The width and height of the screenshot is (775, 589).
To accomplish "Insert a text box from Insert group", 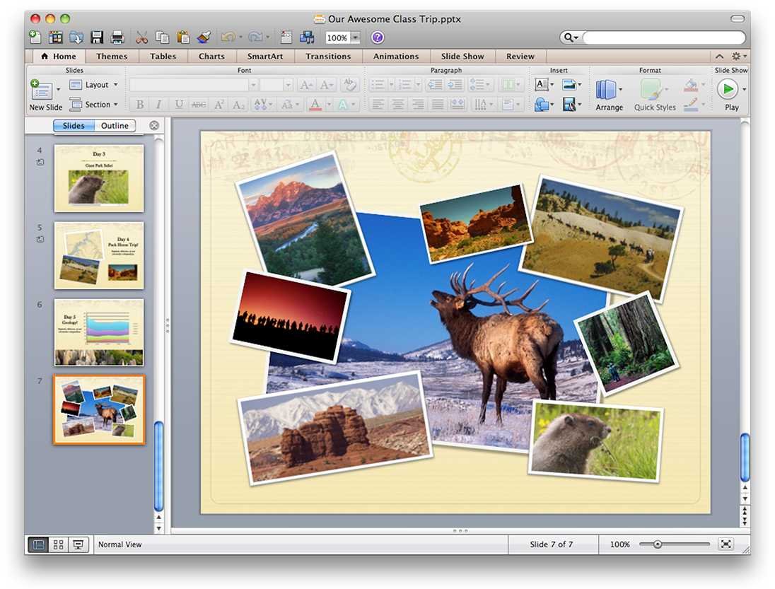I will [x=541, y=84].
